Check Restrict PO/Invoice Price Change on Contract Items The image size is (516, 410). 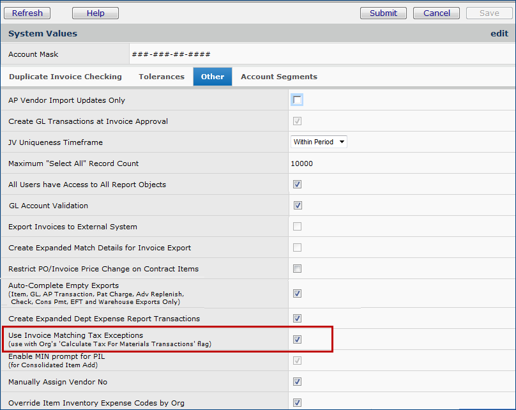coord(298,269)
